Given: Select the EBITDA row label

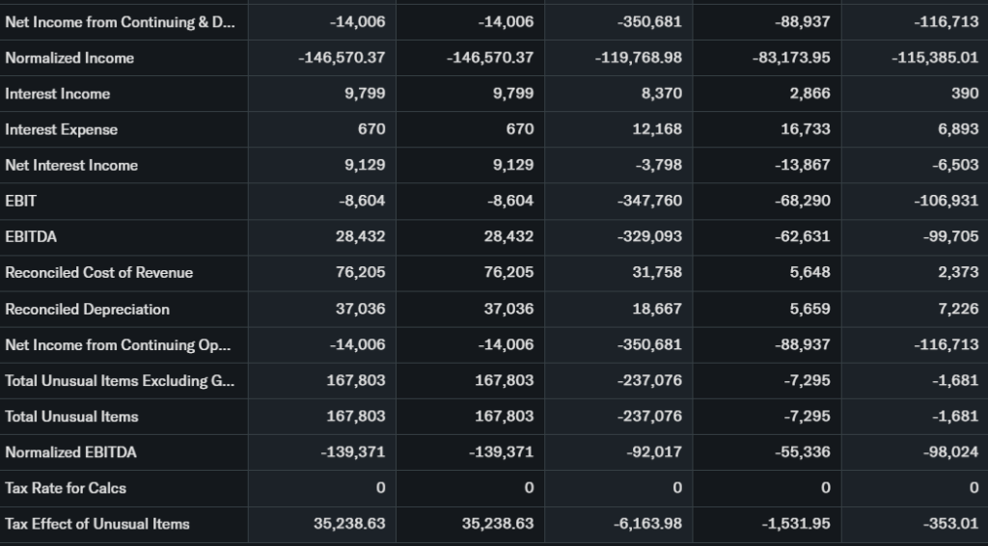Looking at the screenshot, I should tap(29, 236).
